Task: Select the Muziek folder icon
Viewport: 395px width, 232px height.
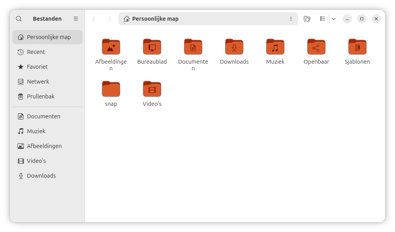Action: pos(275,47)
